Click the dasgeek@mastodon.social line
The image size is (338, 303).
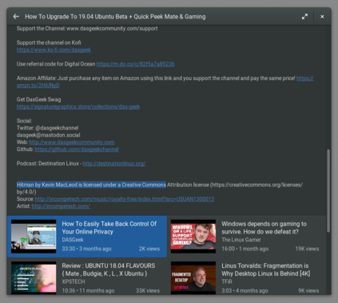(48, 135)
